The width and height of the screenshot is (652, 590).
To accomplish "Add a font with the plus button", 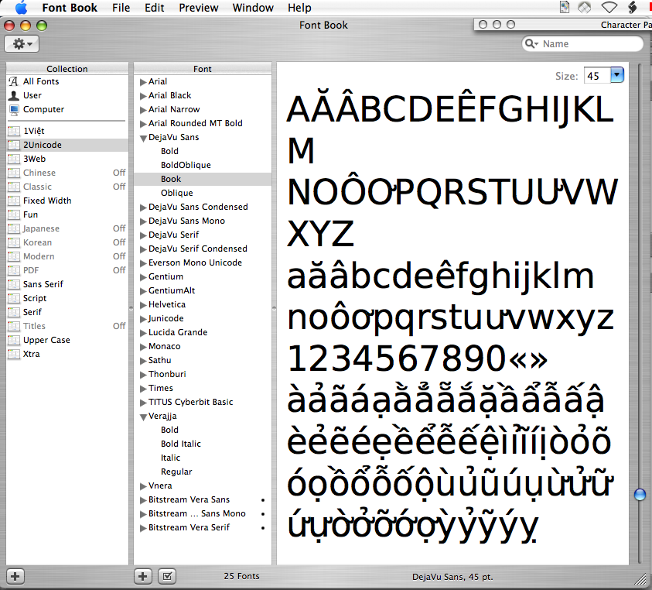I will 142,576.
